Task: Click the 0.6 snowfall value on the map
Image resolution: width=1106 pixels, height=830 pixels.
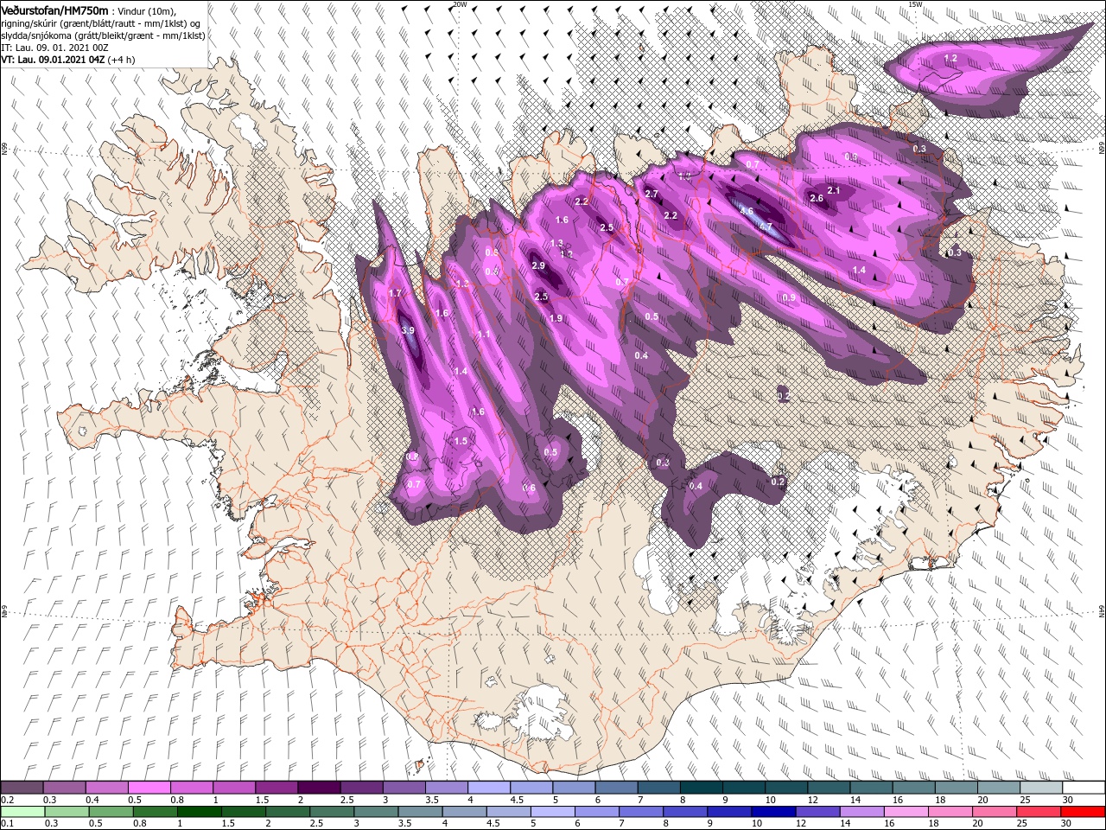Action: tap(530, 488)
